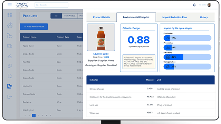Go to page 3 of products
The height and width of the screenshot is (124, 221).
tap(42, 115)
